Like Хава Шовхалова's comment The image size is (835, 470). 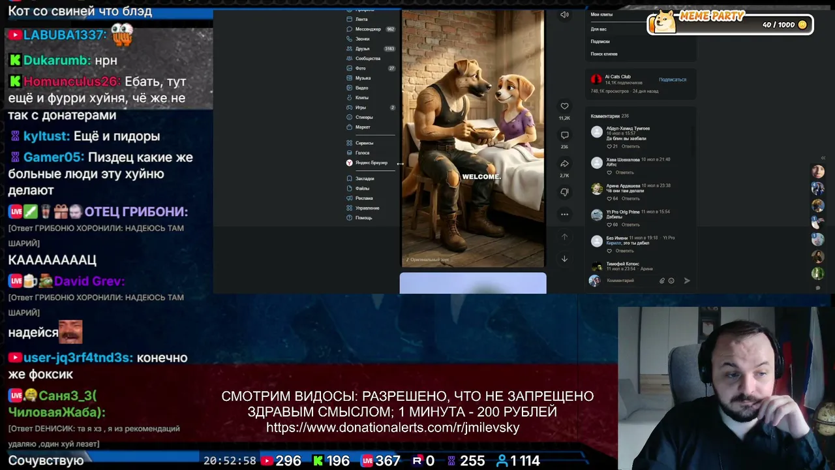(609, 172)
